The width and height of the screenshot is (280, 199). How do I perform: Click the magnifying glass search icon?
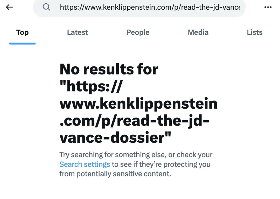point(46,7)
